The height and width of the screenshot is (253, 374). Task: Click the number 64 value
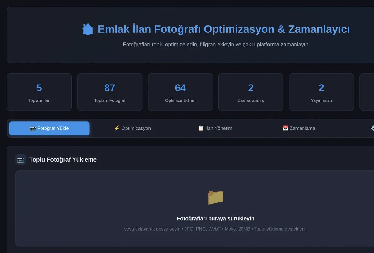click(x=180, y=88)
